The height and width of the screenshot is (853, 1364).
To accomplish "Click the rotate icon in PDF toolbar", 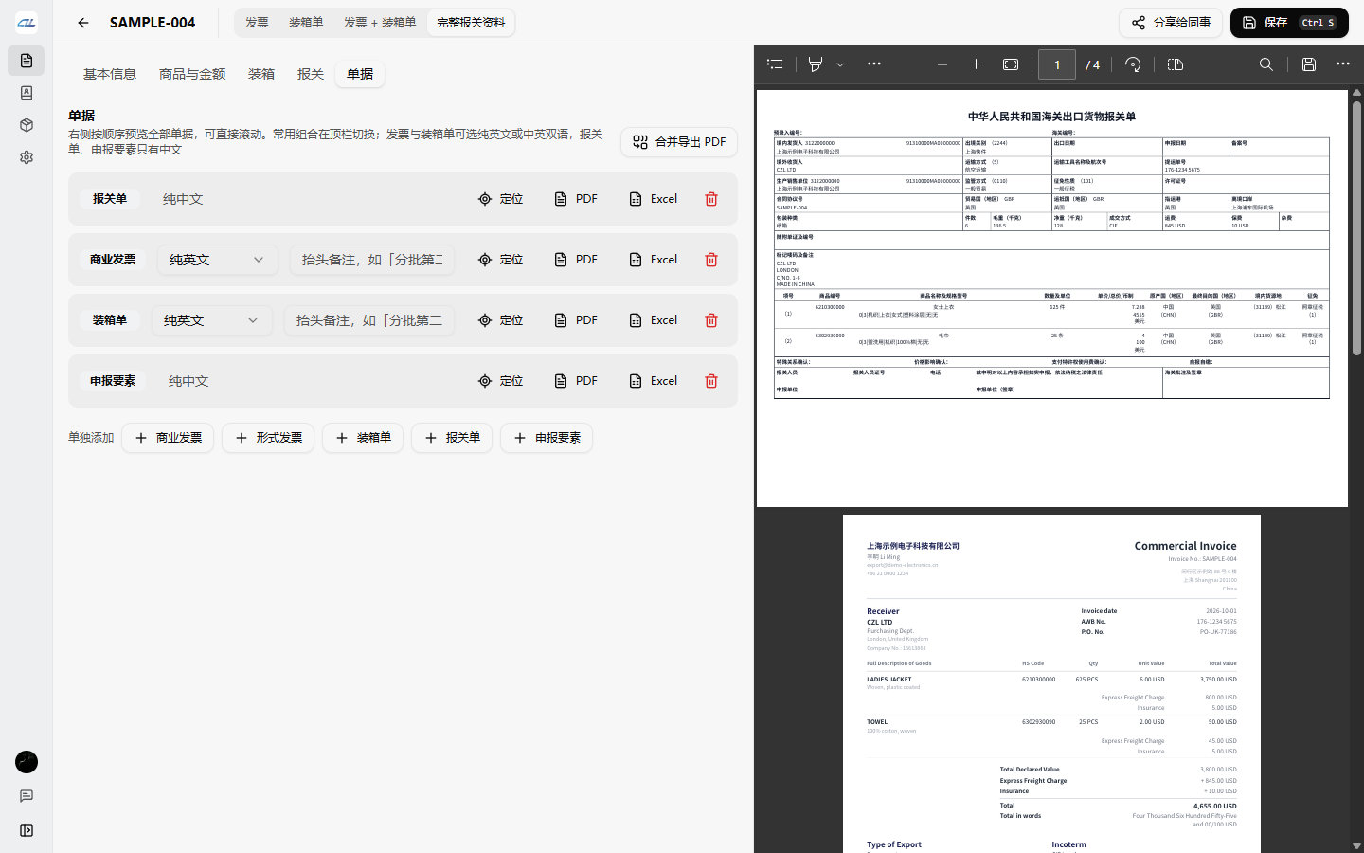I will pyautogui.click(x=1133, y=64).
